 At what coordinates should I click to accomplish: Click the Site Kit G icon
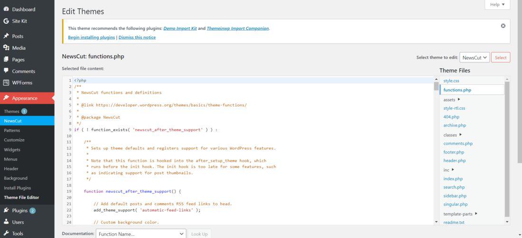point(6,21)
